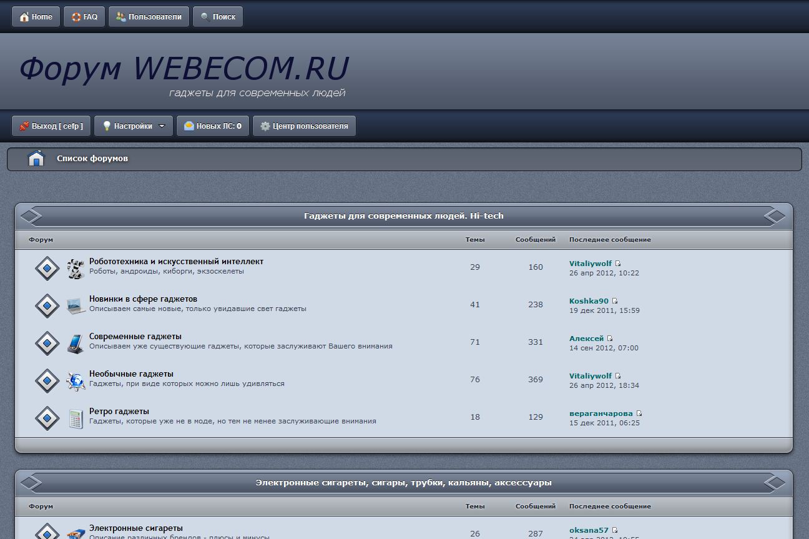Viewport: 809px width, 539px height.
Task: Click the PDA icon for Современные гаджеты
Action: (x=76, y=344)
